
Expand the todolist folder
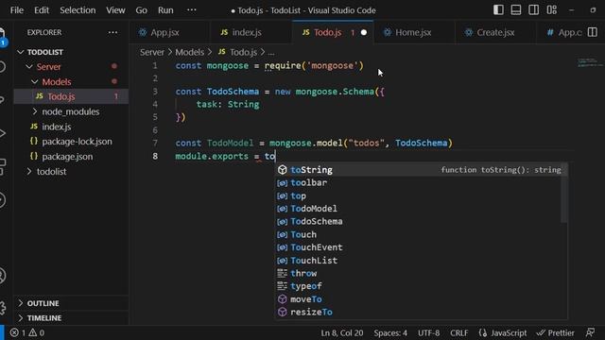pos(72,172)
